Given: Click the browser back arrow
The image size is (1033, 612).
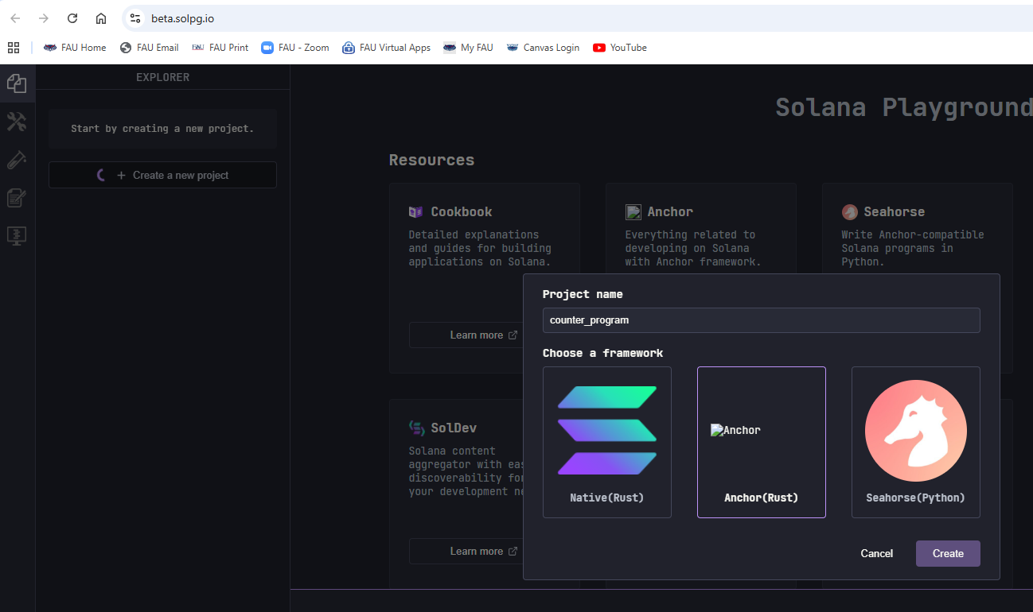Looking at the screenshot, I should pyautogui.click(x=15, y=18).
